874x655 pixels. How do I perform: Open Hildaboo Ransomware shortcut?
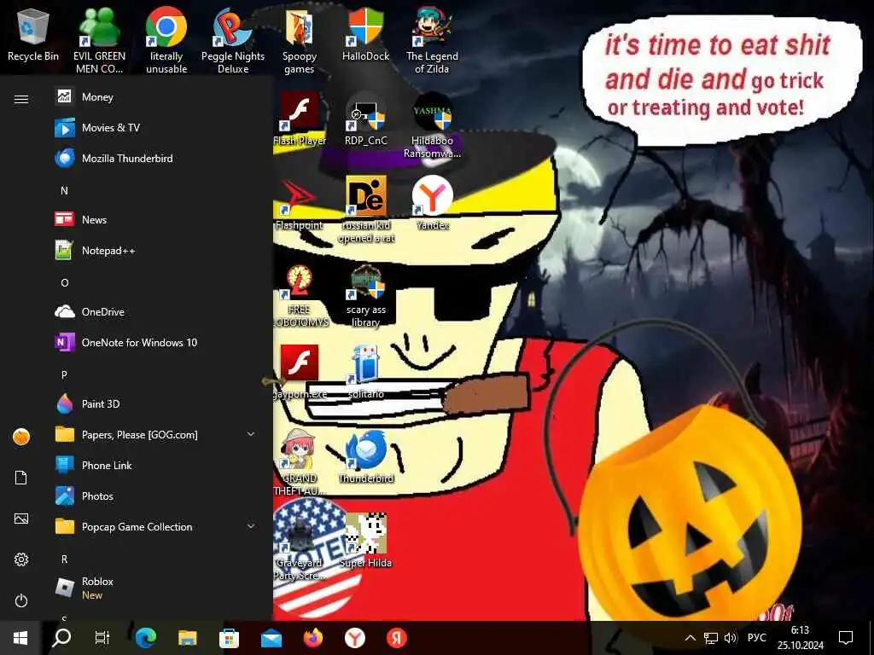(x=432, y=126)
